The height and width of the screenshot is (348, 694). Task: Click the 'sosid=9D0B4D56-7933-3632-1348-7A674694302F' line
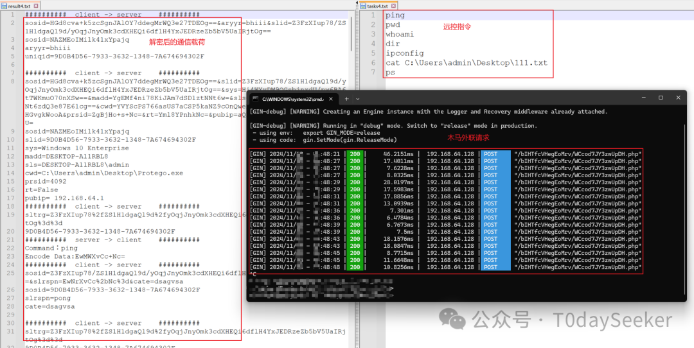point(112,290)
